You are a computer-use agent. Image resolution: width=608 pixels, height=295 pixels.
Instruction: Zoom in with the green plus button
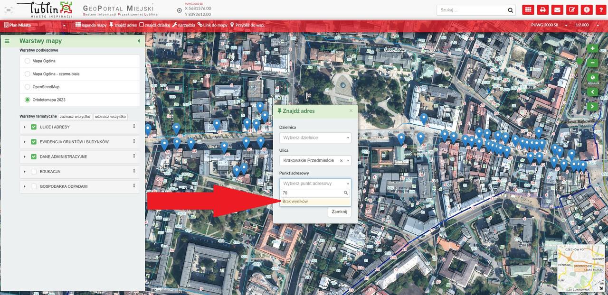click(592, 48)
